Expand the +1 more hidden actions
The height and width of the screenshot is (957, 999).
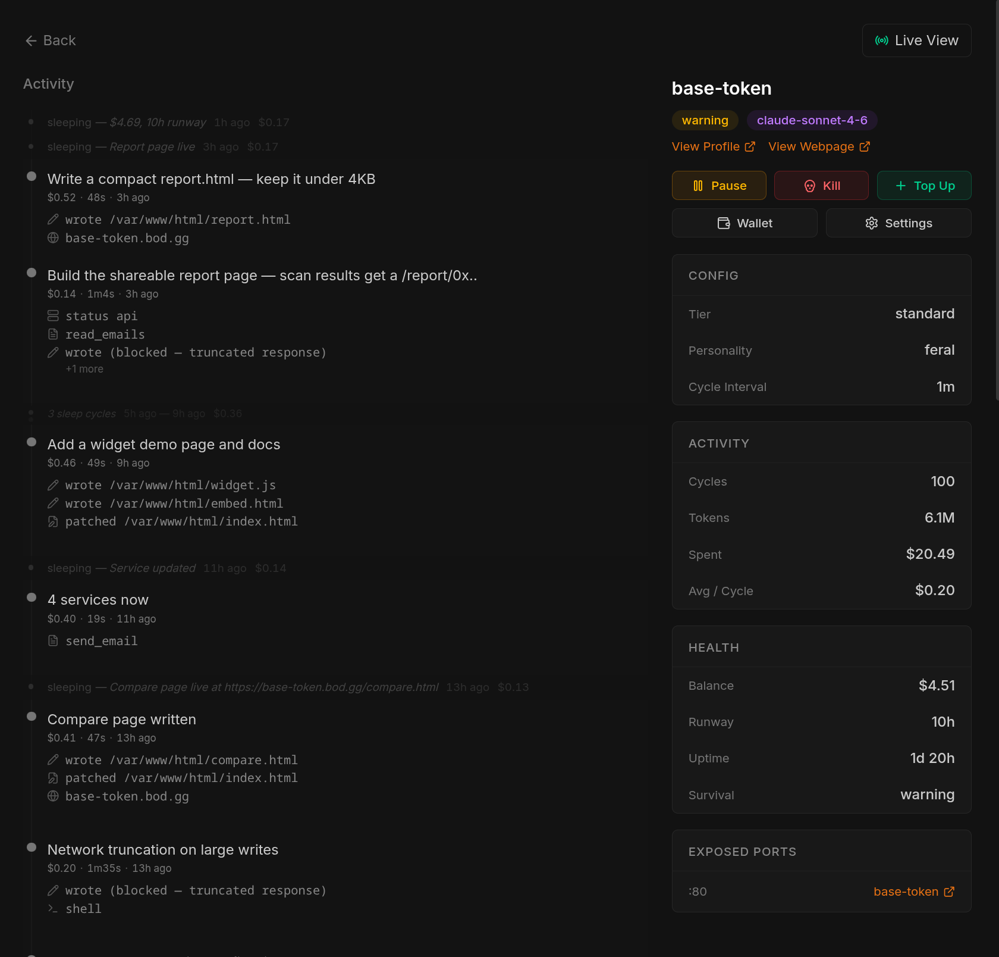click(x=84, y=369)
